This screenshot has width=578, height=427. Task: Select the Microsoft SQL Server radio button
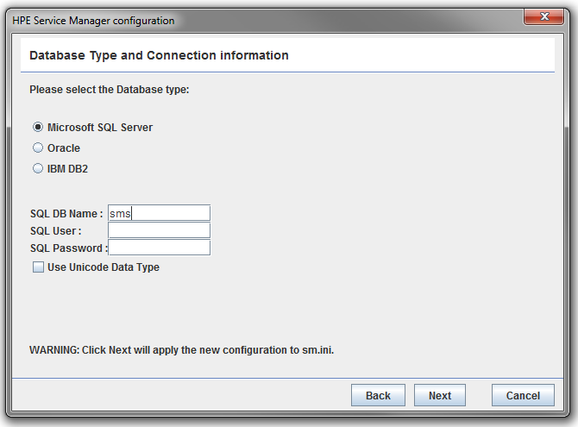[x=38, y=127]
